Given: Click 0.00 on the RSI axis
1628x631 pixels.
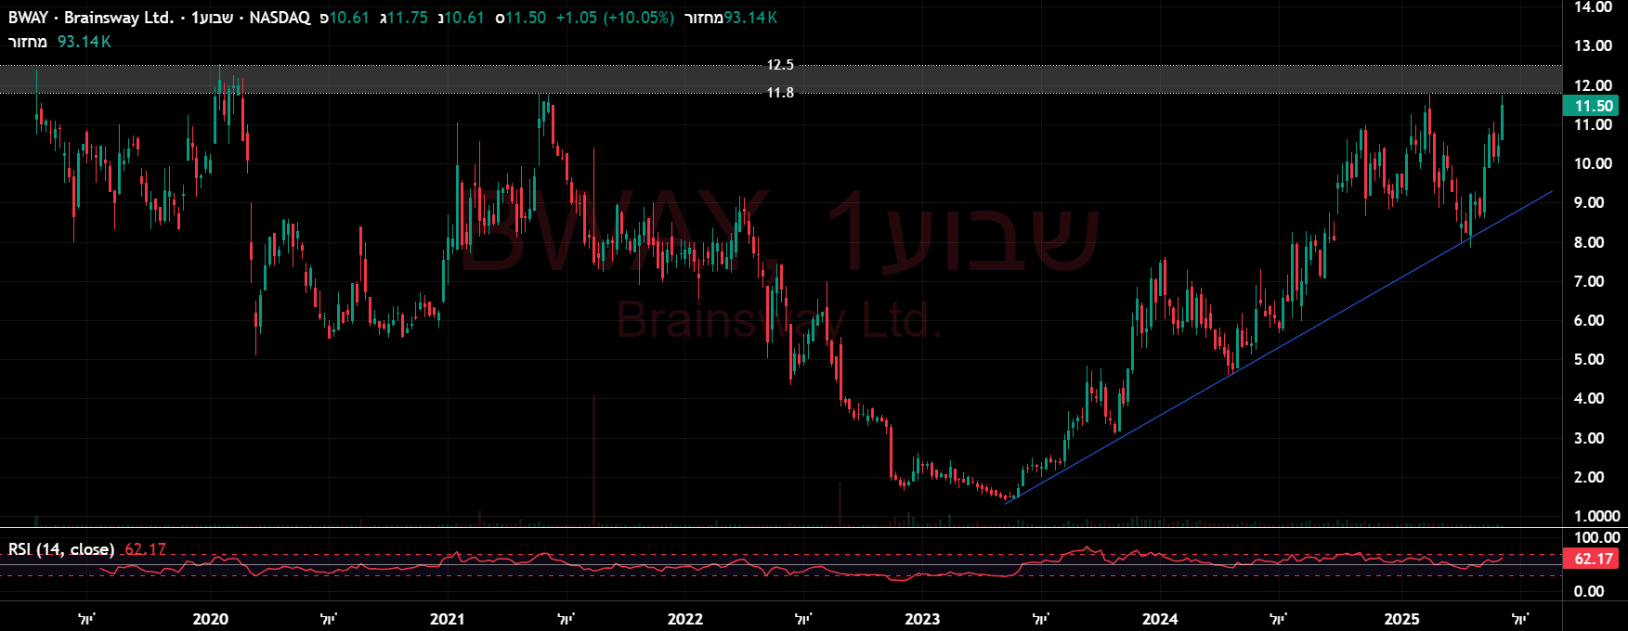Looking at the screenshot, I should [1589, 591].
